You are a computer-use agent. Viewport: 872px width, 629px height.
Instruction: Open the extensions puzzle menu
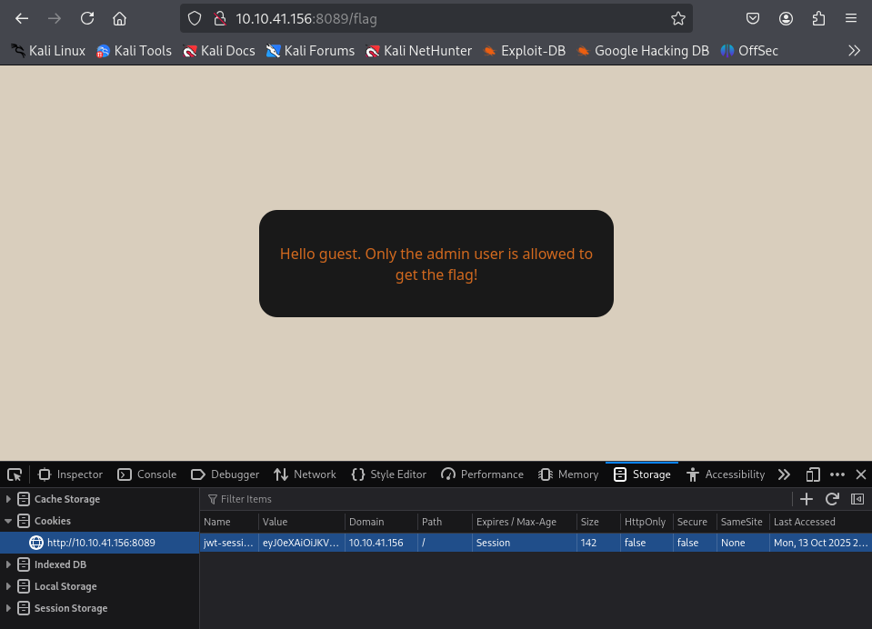(x=818, y=18)
